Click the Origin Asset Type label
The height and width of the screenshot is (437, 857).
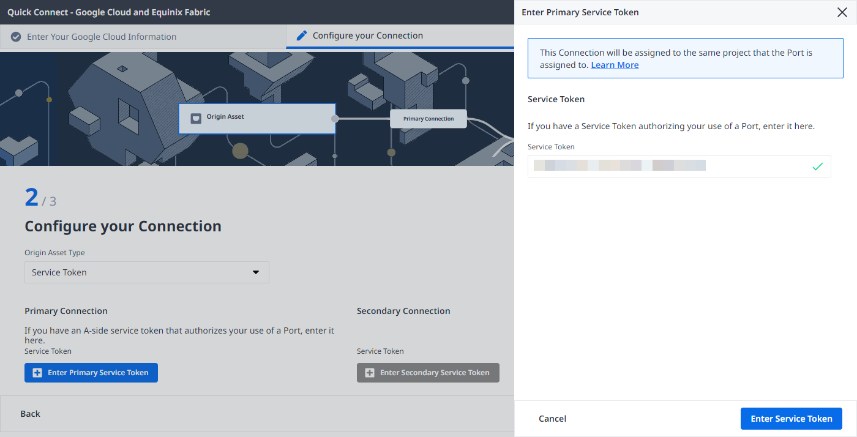coord(54,253)
